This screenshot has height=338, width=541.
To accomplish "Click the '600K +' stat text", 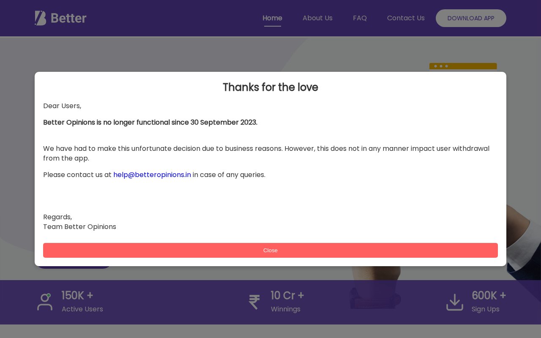I will pyautogui.click(x=489, y=295).
